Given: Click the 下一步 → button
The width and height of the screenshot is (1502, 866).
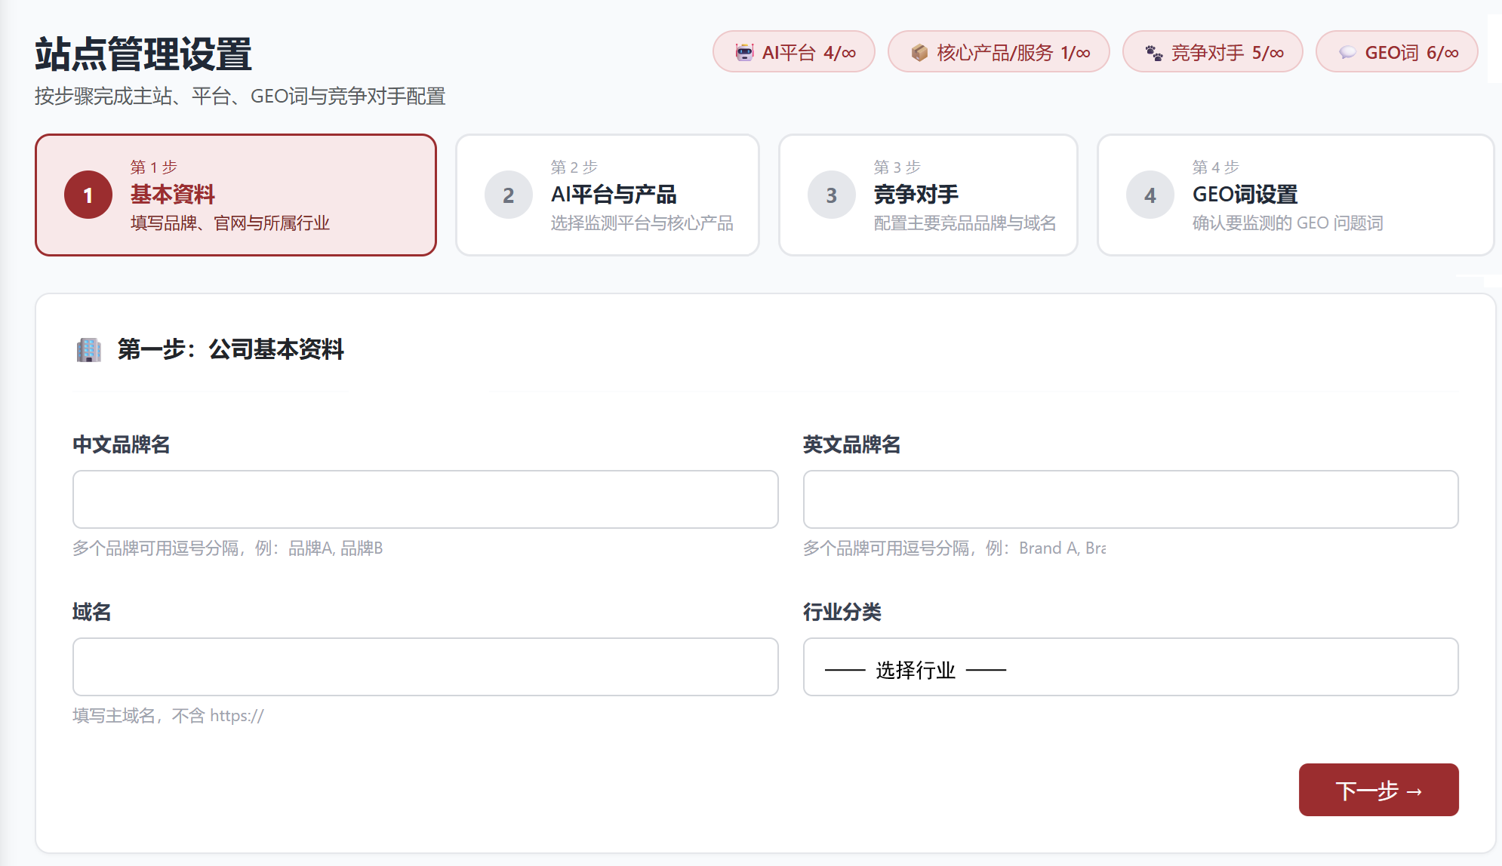Looking at the screenshot, I should [x=1379, y=790].
